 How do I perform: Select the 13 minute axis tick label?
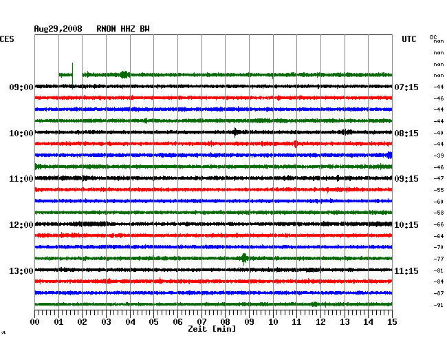click(345, 321)
